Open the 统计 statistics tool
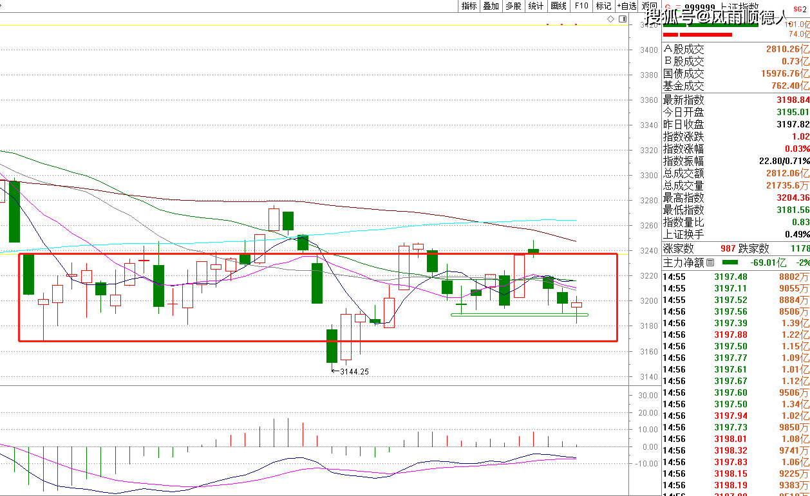Screen dimensions: 810x496 coord(536,6)
